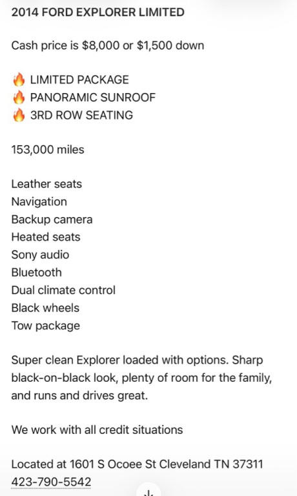
Task: Click the fire emoji beside LIMITED PACKAGE
Action: (19, 79)
